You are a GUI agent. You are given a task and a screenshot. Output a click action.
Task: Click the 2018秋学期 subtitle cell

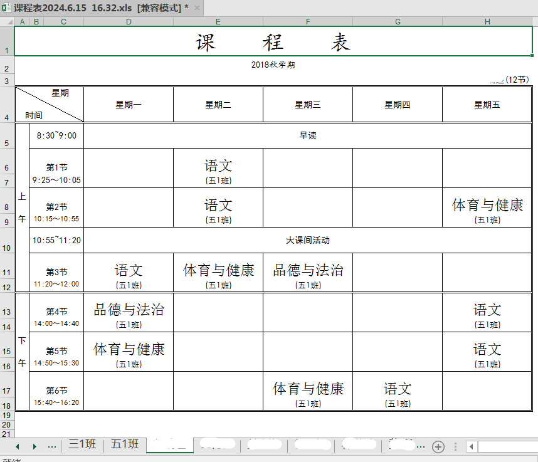point(273,65)
